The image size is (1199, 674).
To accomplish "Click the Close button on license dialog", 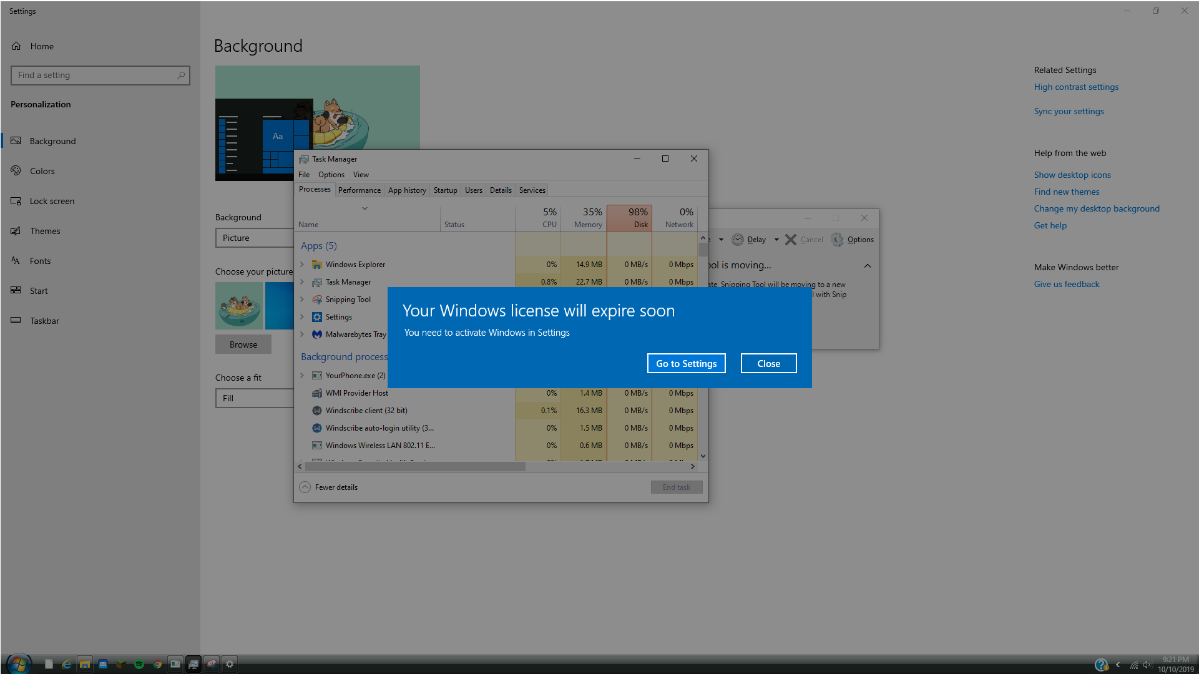I will 768,363.
